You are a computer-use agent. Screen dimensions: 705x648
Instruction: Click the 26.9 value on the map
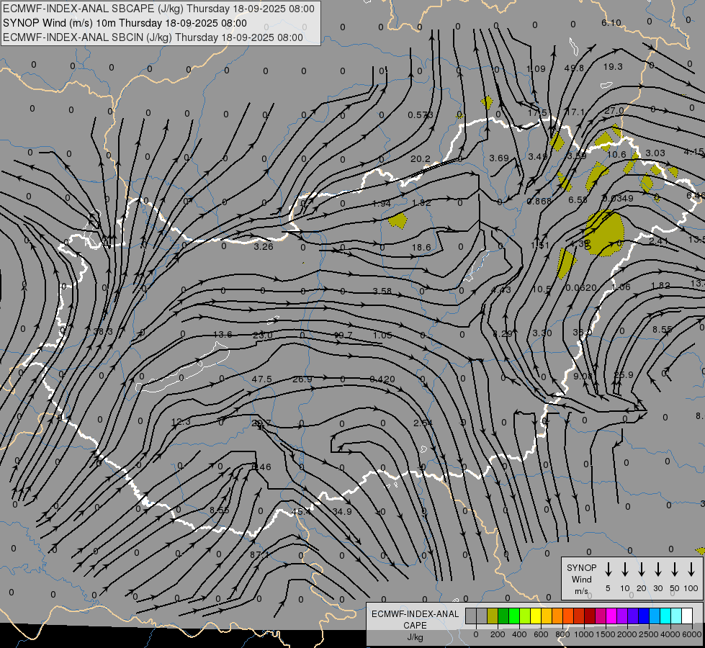coord(302,379)
